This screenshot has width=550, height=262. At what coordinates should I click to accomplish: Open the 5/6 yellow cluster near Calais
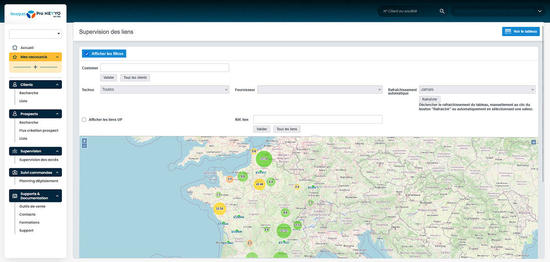point(254,151)
